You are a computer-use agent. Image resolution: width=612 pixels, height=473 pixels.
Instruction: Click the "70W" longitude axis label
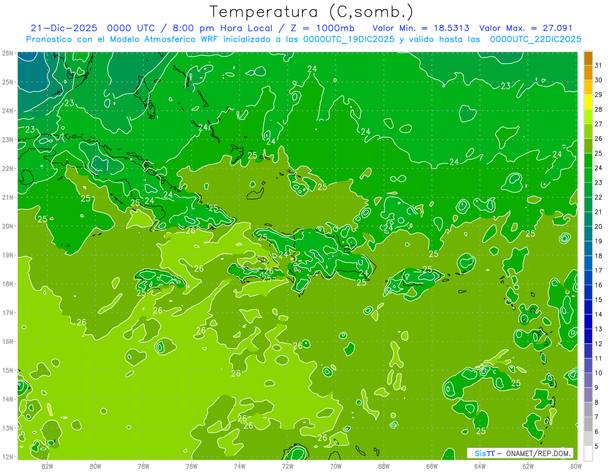tap(336, 466)
